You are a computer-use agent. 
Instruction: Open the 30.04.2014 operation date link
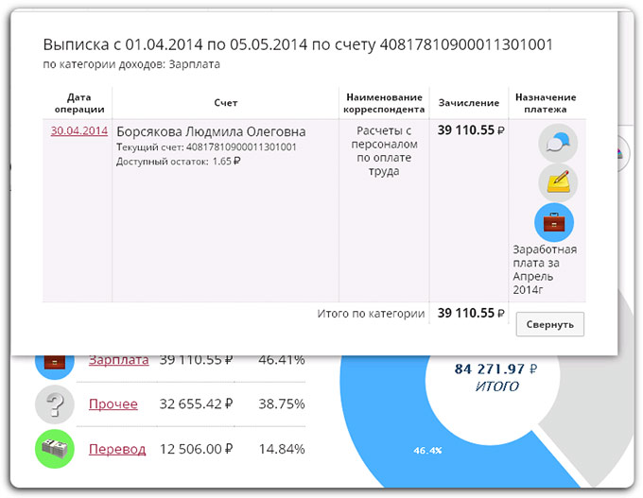[79, 130]
